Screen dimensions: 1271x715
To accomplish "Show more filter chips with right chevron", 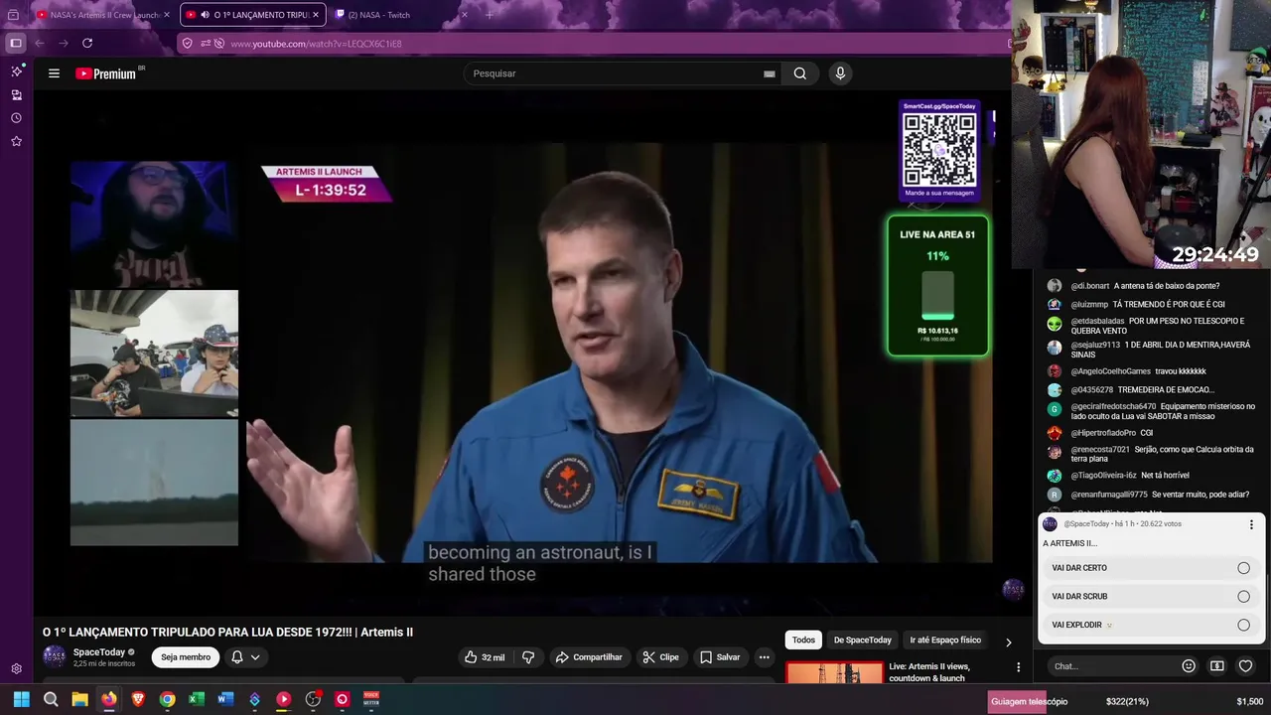I will 1008,642.
